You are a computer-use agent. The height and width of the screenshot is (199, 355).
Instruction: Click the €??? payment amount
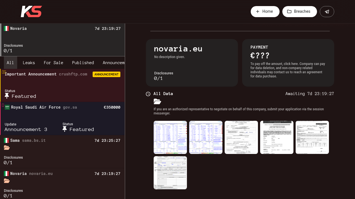(x=260, y=56)
